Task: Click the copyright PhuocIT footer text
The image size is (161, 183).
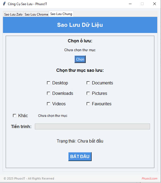Action: (x=29, y=178)
